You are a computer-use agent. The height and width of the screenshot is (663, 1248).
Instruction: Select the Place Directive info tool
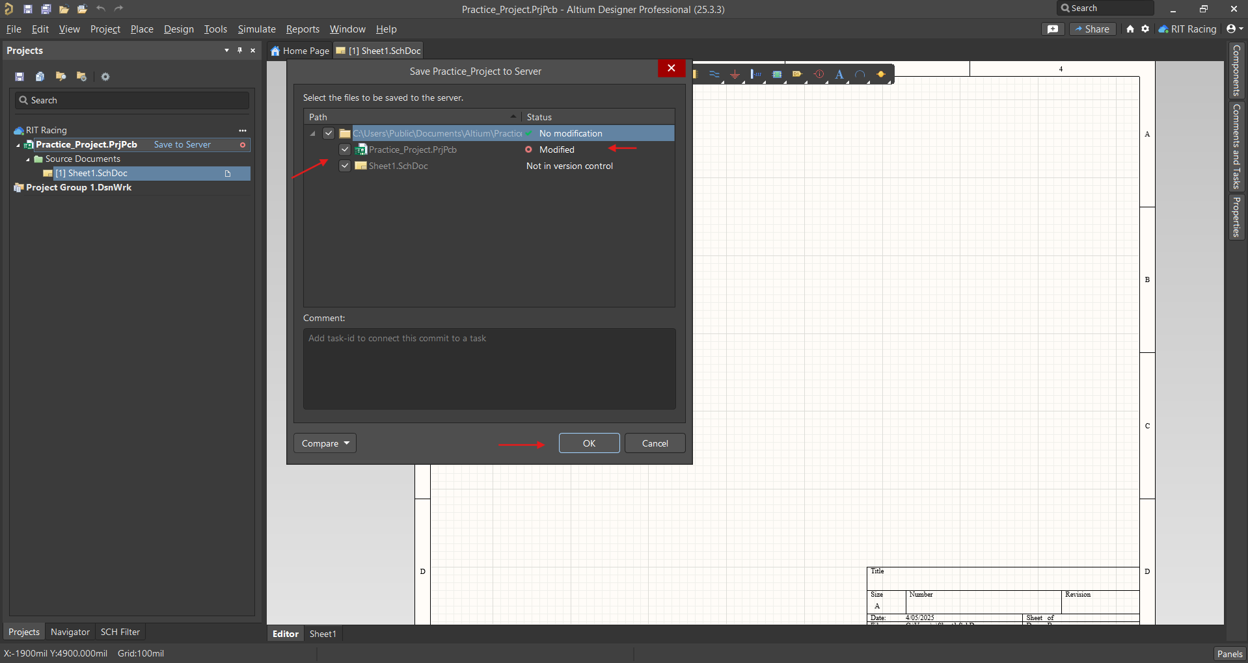819,74
